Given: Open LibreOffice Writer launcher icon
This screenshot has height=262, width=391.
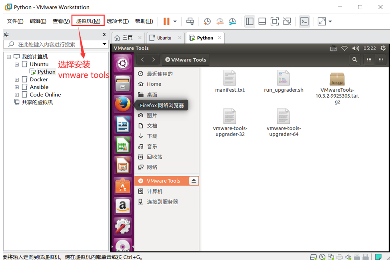Looking at the screenshot, I should (122, 124).
